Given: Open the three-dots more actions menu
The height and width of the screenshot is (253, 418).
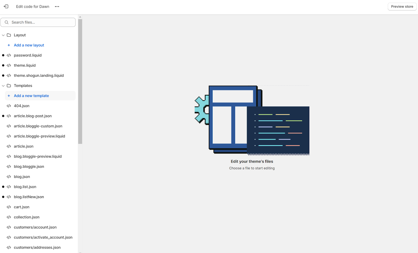Looking at the screenshot, I should [57, 7].
